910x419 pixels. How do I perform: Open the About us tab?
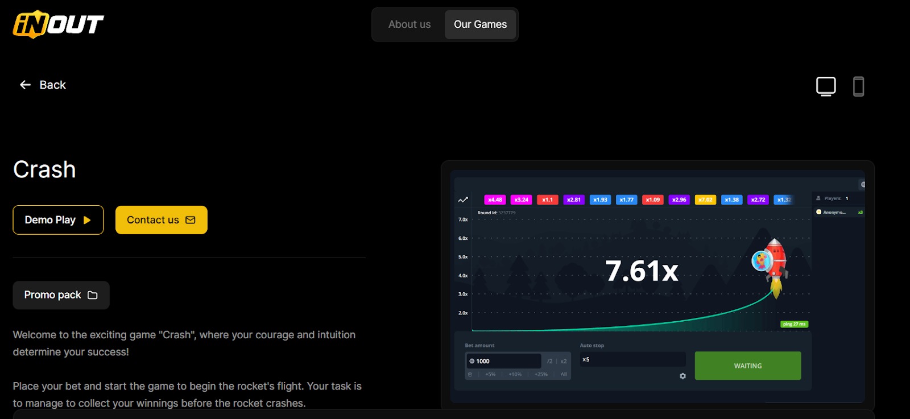(x=409, y=24)
